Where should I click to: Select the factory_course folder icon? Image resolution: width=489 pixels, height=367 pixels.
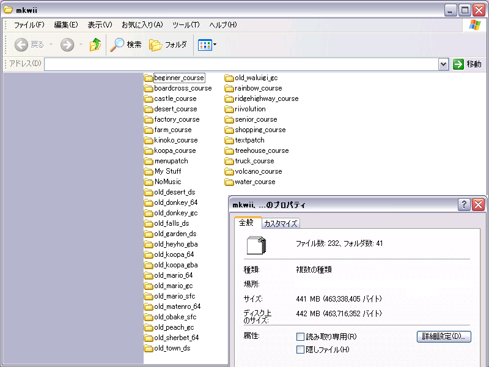point(149,119)
